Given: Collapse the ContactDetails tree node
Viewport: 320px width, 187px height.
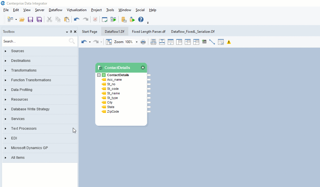Looking at the screenshot, I should tap(99, 75).
